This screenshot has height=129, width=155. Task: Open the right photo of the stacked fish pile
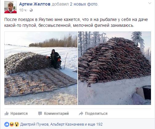coord(114,68)
